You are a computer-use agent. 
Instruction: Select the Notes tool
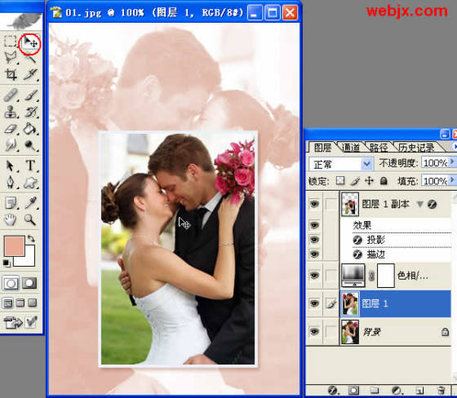[11, 203]
